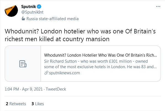Open the card title 'Whodunnit? London Hotelier'
The image size is (165, 111).
100,55
